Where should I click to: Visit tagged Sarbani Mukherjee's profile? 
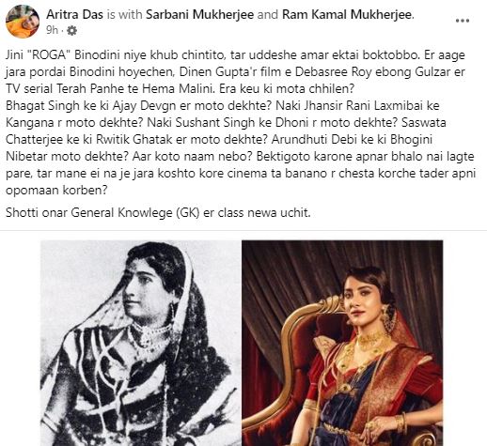point(200,14)
